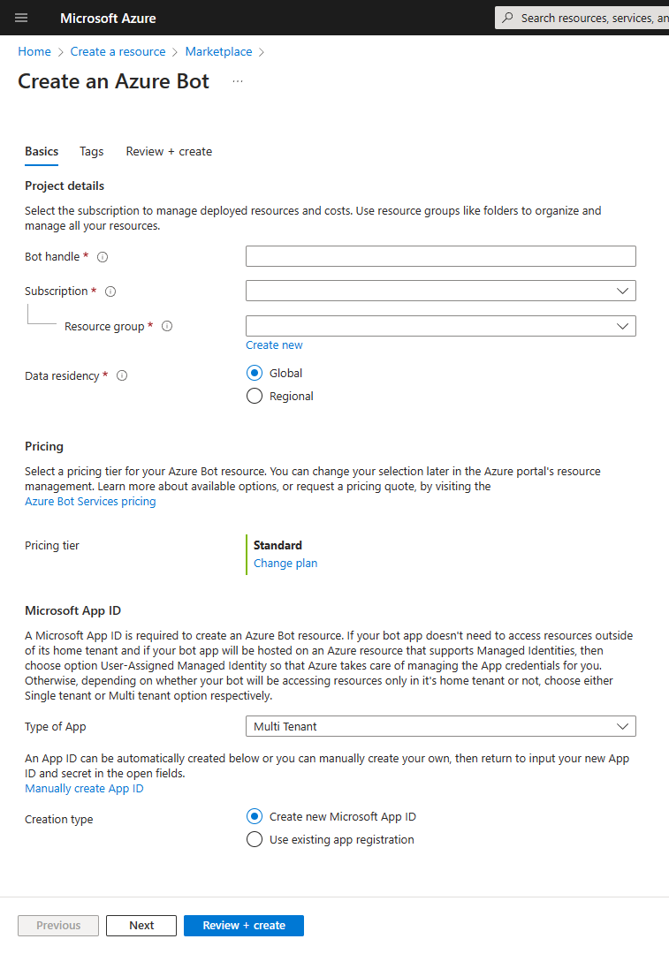
Task: Click the Subscription info icon
Action: 109,291
